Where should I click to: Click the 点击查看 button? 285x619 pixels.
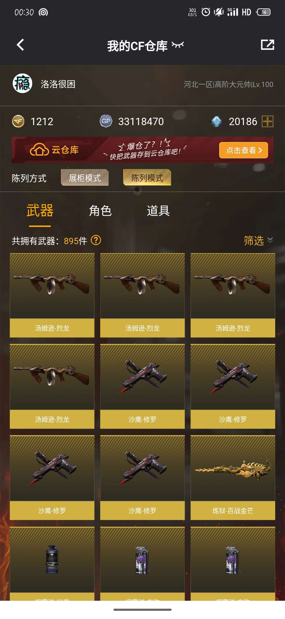(243, 150)
